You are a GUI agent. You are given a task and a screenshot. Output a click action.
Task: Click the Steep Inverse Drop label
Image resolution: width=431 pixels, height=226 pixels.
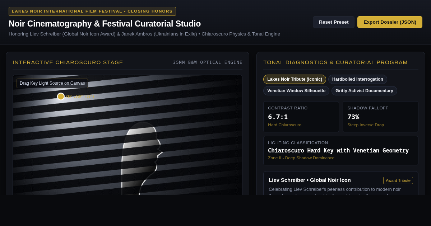click(x=366, y=125)
